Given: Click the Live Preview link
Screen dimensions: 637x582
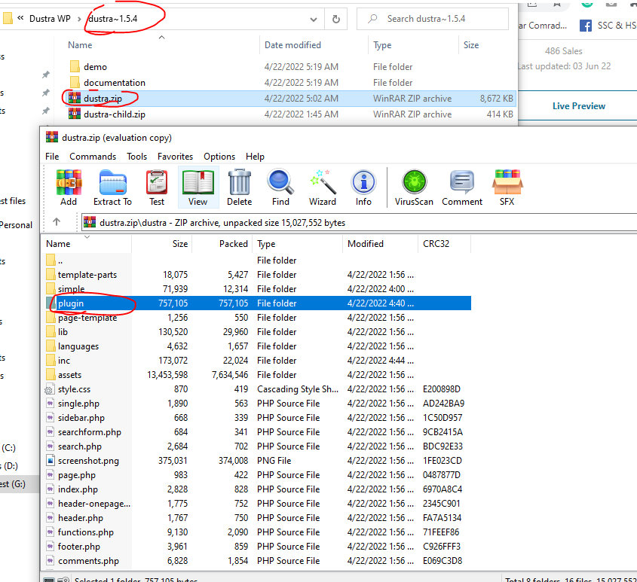Looking at the screenshot, I should [x=579, y=106].
